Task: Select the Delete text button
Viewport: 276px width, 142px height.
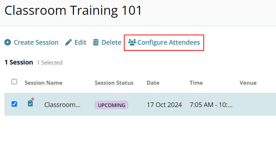Action: [111, 42]
